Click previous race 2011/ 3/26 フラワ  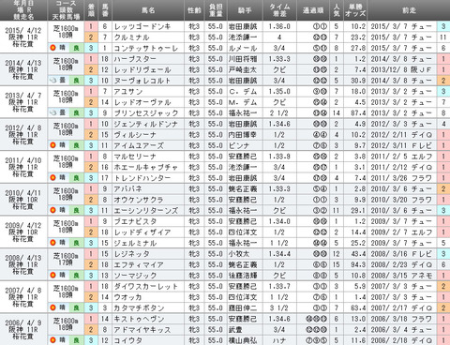coord(402,178)
